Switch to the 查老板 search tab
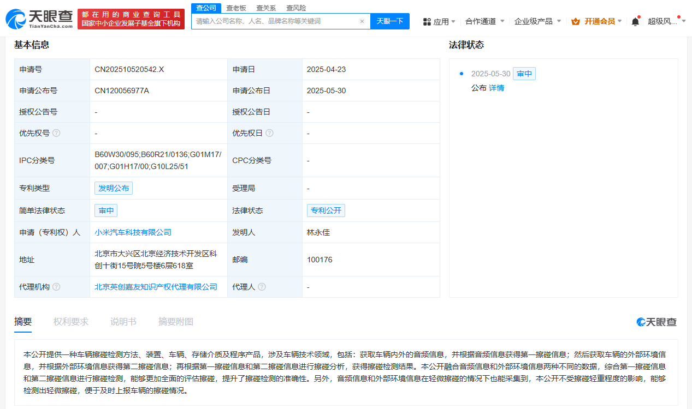Screen dimensions: 692x409 pos(236,8)
